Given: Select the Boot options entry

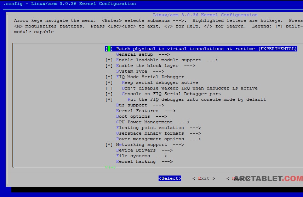Looking at the screenshot, I should click(x=133, y=117).
